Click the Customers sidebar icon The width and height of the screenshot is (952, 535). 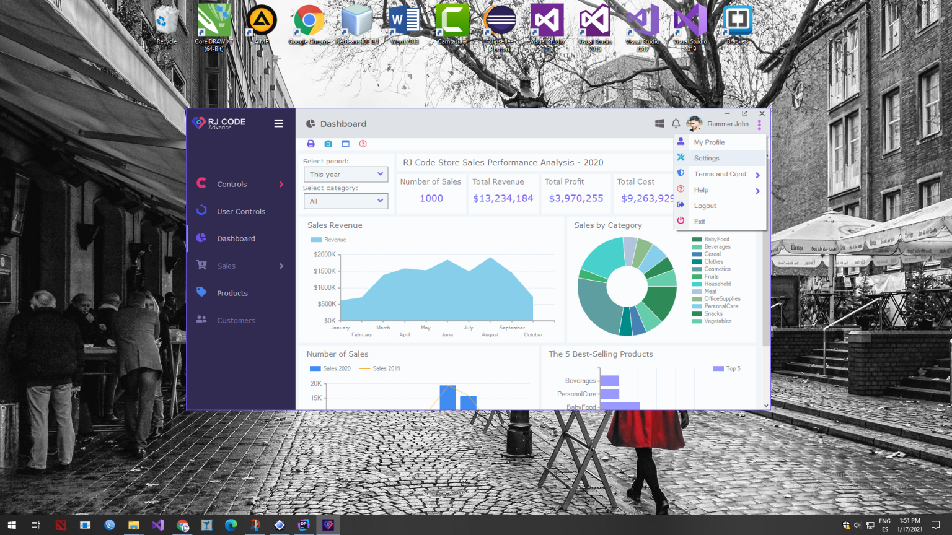point(201,320)
